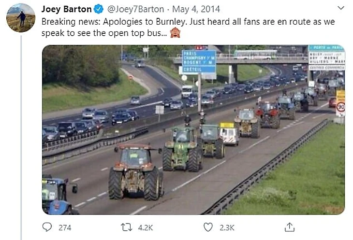Open Joey Barton's profile avatar
The width and height of the screenshot is (353, 240).
tap(21, 18)
